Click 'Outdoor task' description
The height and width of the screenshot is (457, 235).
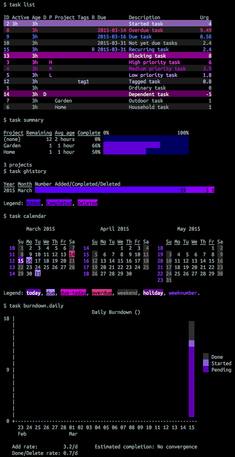pos(146,101)
